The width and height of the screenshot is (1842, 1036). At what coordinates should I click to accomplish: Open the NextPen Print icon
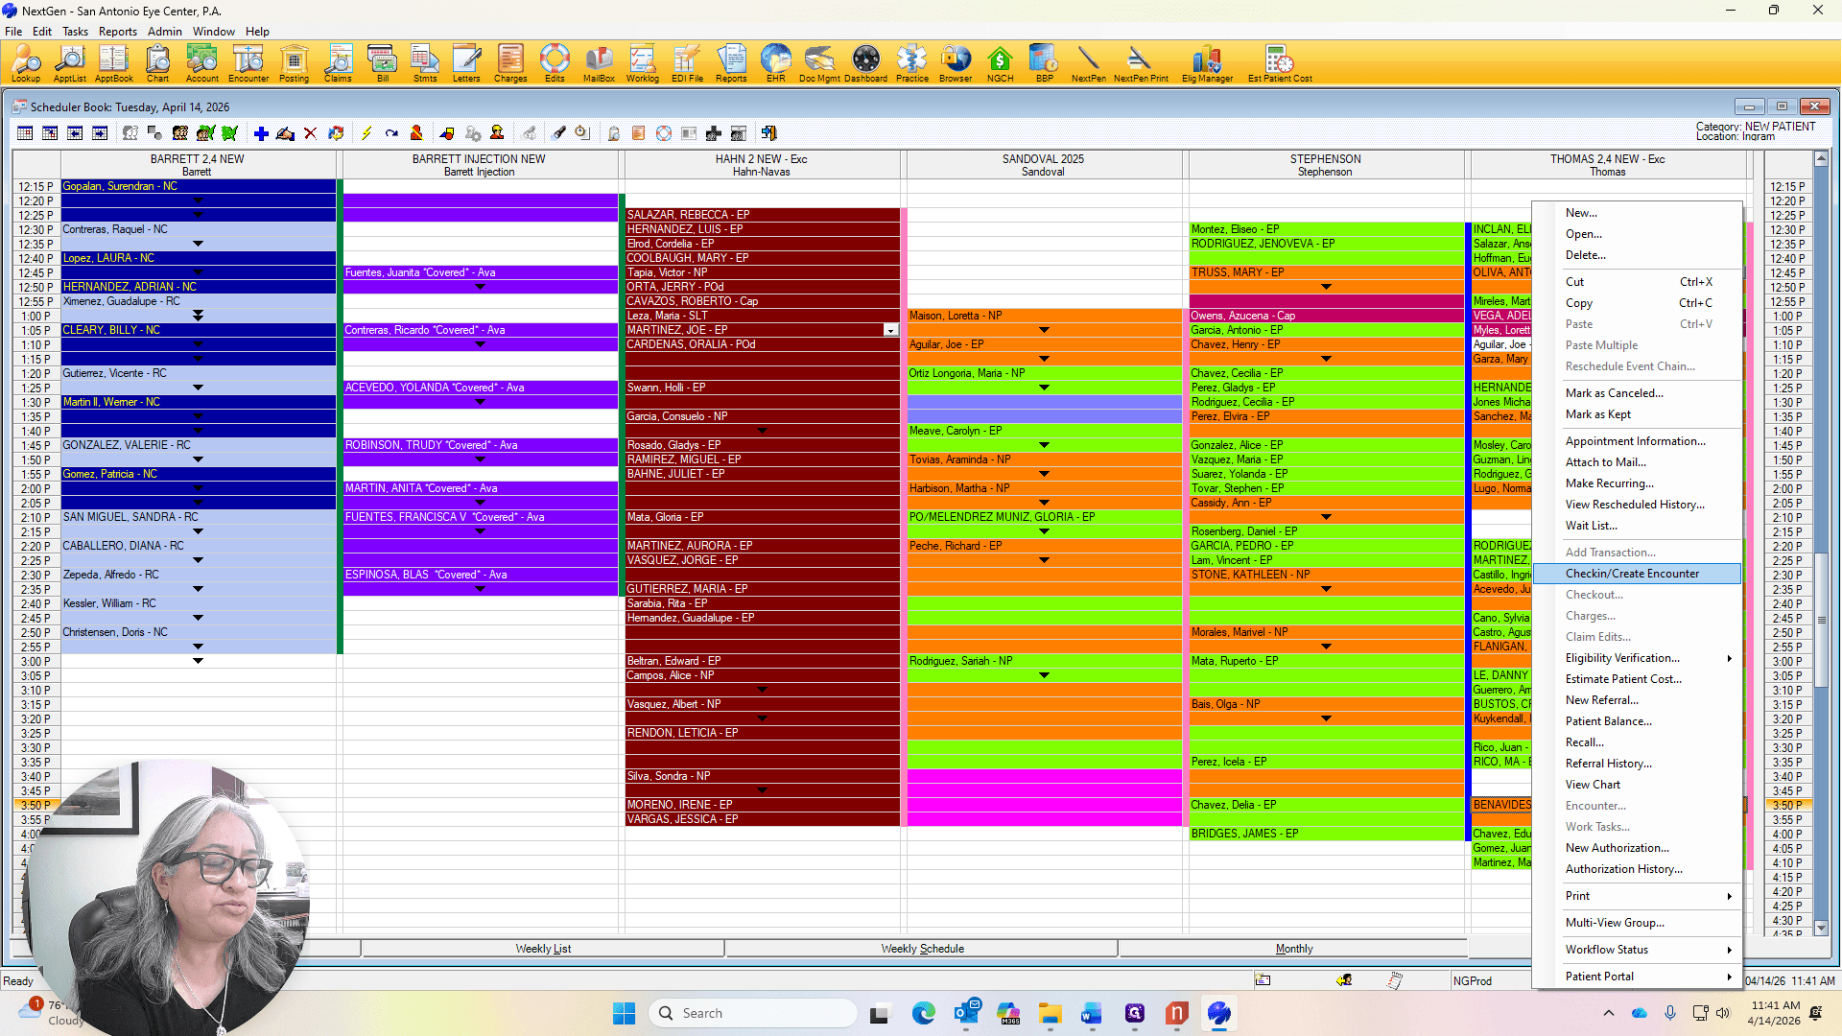point(1140,63)
